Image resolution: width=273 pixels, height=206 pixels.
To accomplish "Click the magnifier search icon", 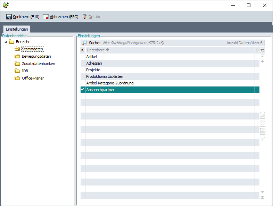I will 84,43.
